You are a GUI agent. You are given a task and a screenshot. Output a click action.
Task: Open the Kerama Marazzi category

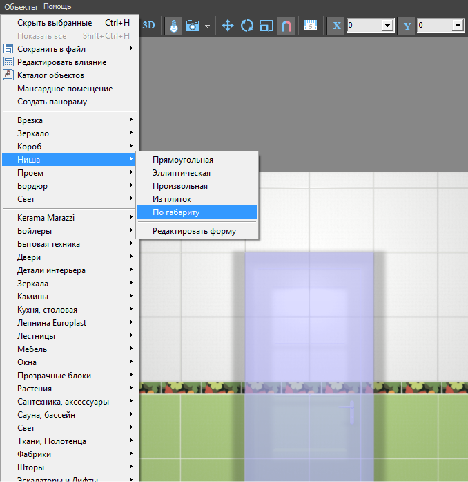pyautogui.click(x=70, y=218)
